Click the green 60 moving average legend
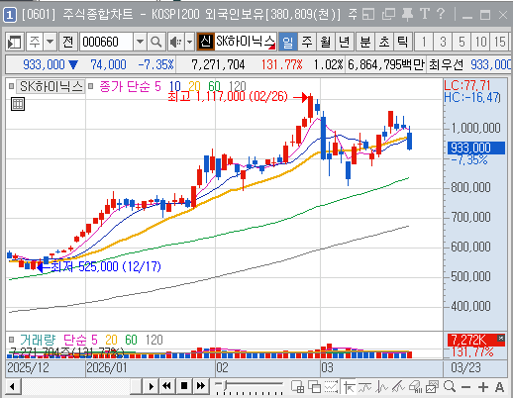The width and height of the screenshot is (513, 398). [214, 86]
